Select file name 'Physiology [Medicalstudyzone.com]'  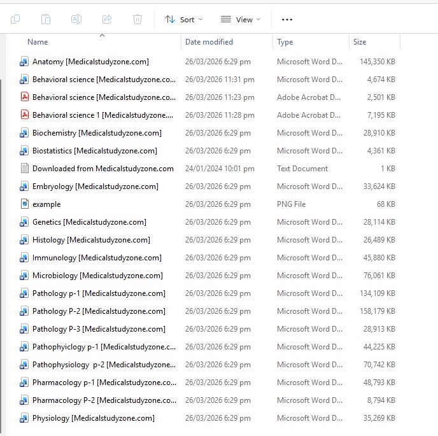coord(94,418)
